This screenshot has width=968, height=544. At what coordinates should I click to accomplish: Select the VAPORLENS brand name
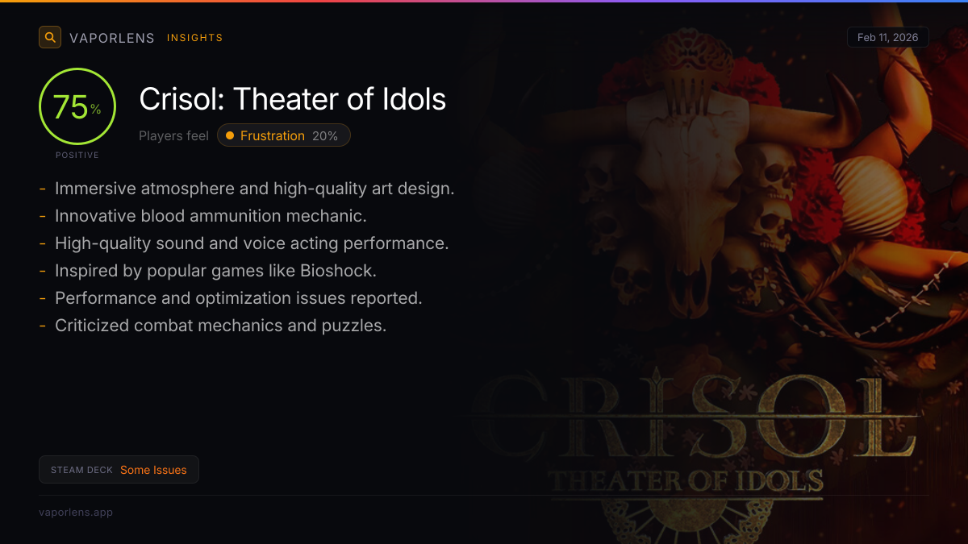point(112,38)
